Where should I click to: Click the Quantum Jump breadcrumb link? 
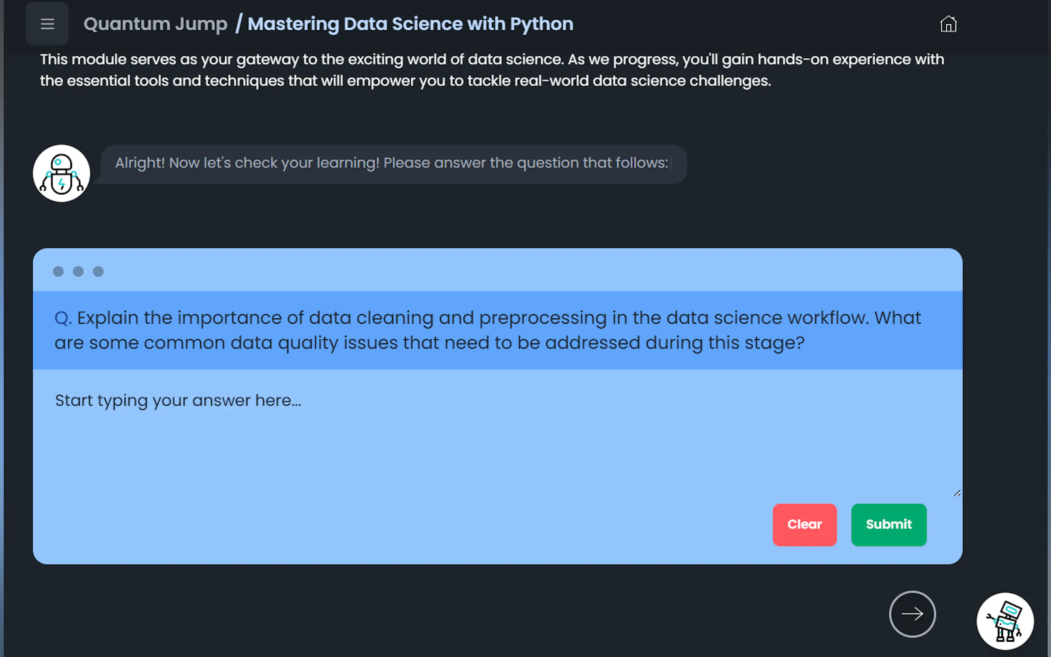[x=155, y=24]
